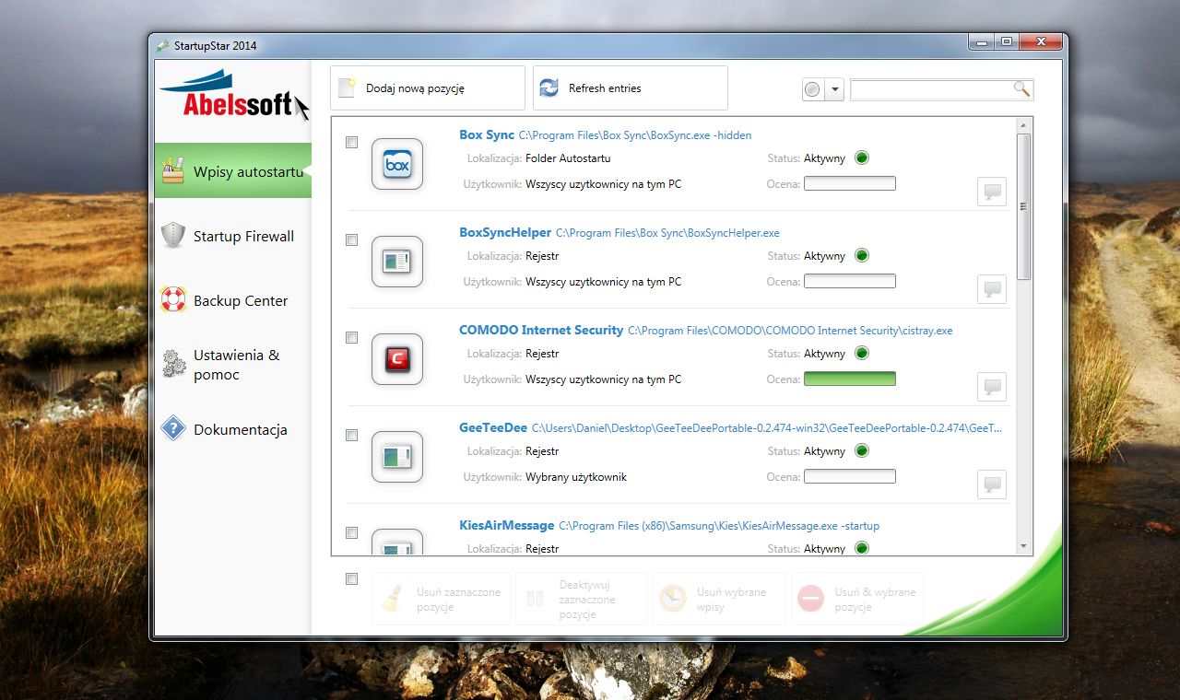This screenshot has height=700, width=1180.
Task: Click Usuń & wybrane pozycje button
Action: pyautogui.click(x=857, y=599)
